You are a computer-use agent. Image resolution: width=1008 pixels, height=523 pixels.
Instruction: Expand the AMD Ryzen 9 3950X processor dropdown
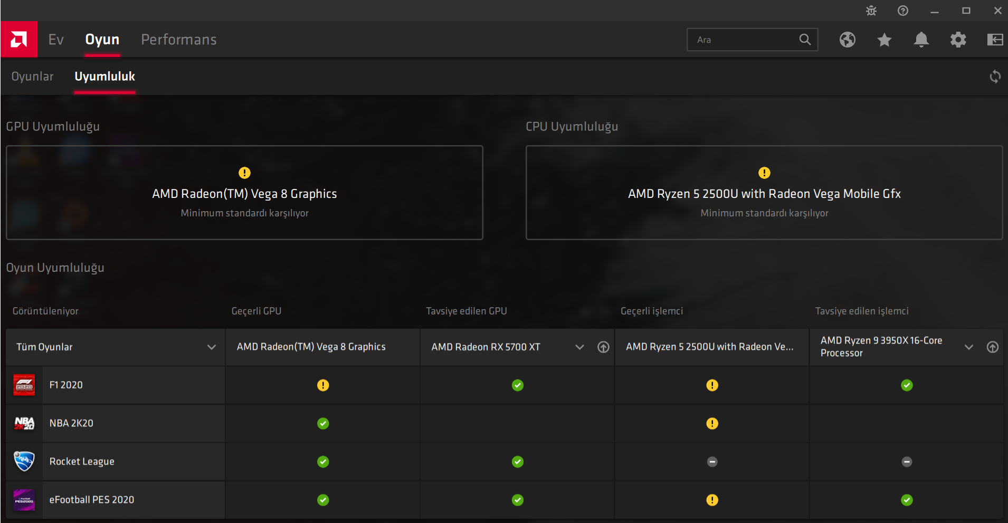[969, 347]
